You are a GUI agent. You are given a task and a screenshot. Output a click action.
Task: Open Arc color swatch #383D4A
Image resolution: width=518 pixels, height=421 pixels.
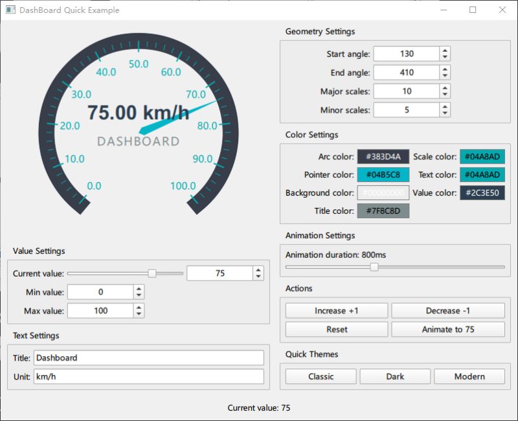[383, 157]
